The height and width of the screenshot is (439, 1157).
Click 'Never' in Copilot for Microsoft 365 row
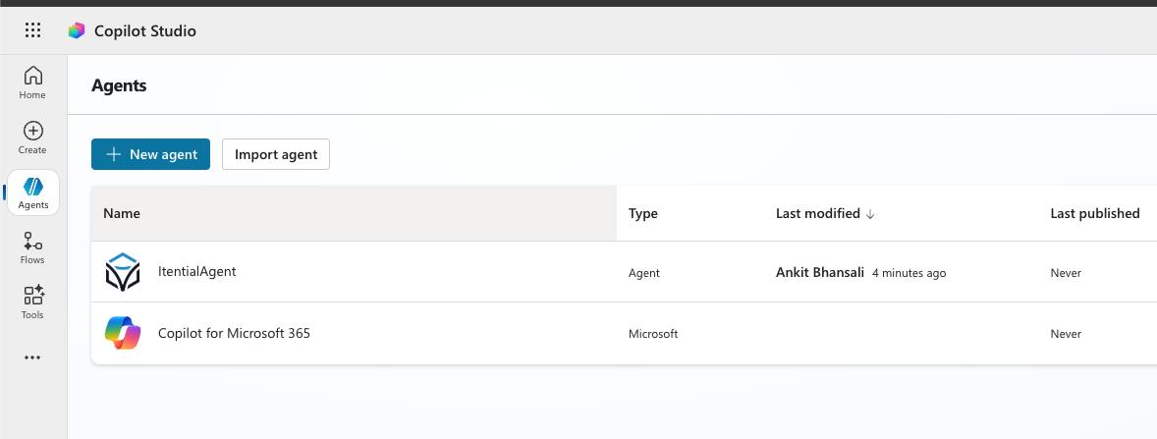1066,334
